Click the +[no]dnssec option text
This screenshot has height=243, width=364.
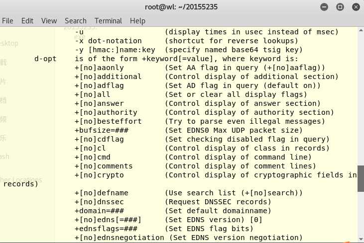[99, 202]
